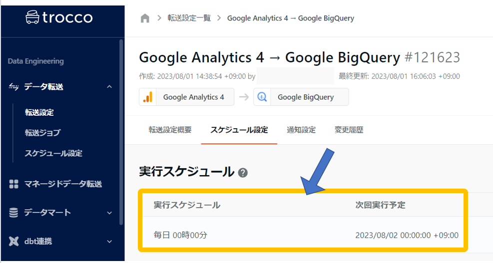Click the マネージドデータ転送 grid icon
This screenshot has height=263, width=493.
tap(14, 184)
